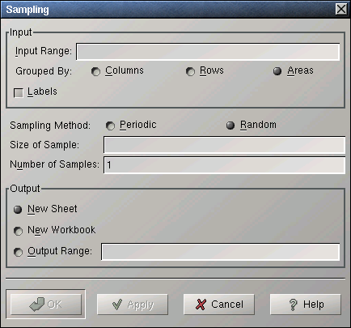Choose Areas under Grouped By
The height and width of the screenshot is (328, 351).
click(277, 71)
